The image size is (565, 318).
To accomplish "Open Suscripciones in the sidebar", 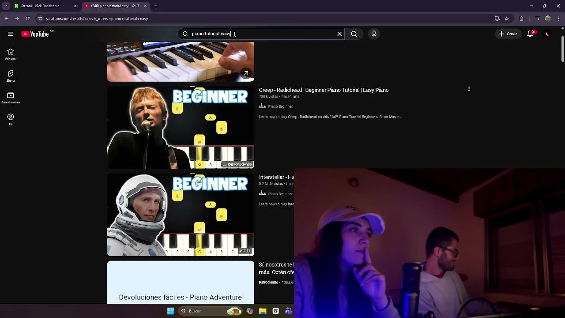I will tap(11, 98).
